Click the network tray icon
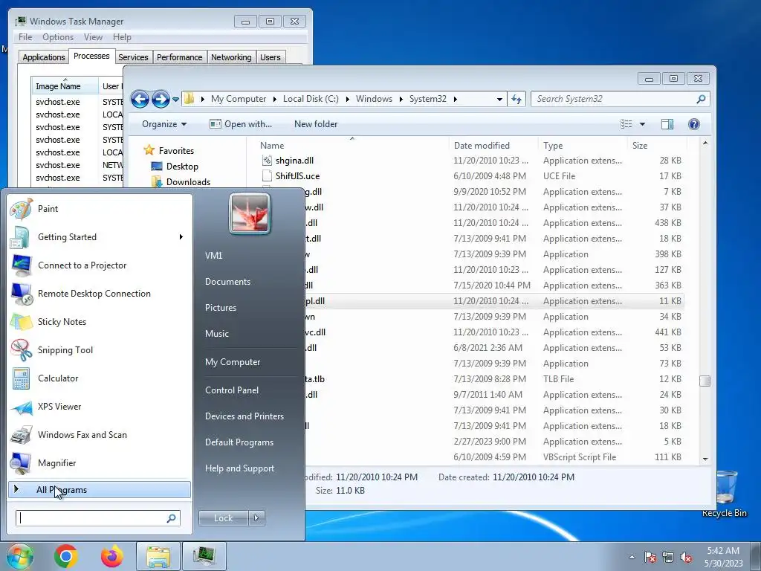 pyautogui.click(x=668, y=558)
